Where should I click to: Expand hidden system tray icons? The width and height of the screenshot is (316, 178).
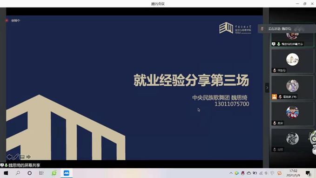click(231, 173)
